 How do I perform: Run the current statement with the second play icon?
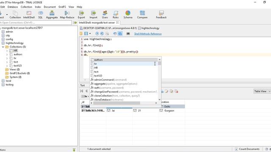point(102,34)
